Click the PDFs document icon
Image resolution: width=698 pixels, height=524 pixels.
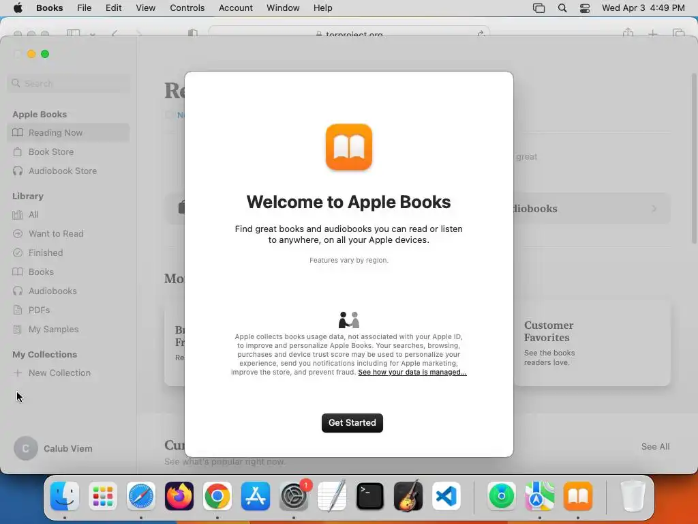[x=18, y=310]
